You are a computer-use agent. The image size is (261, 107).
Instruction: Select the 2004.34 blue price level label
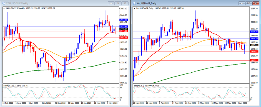click(254, 32)
